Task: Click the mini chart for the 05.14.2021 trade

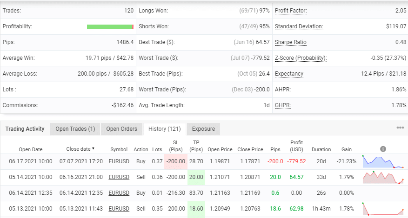Action: [383, 177]
